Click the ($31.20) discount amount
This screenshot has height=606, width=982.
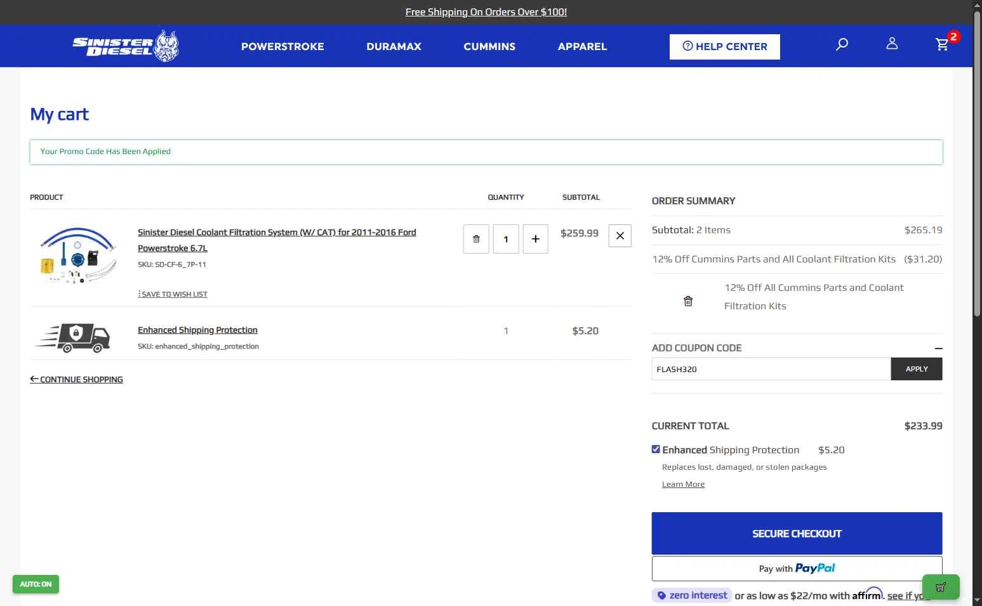pos(923,259)
